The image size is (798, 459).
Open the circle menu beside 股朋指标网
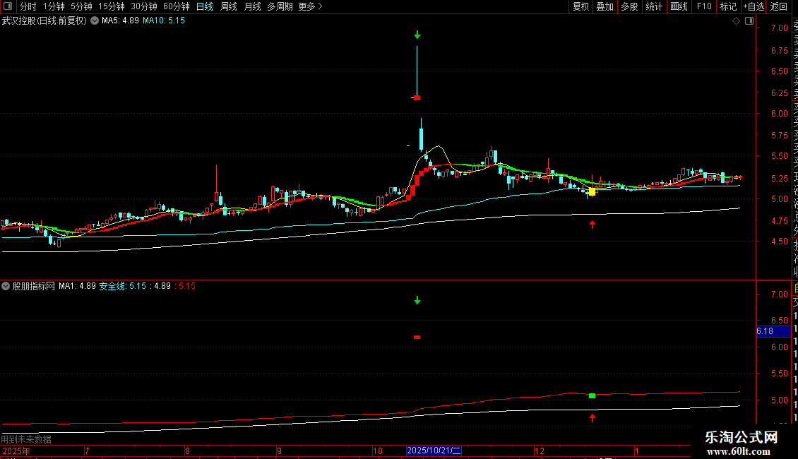coord(6,286)
